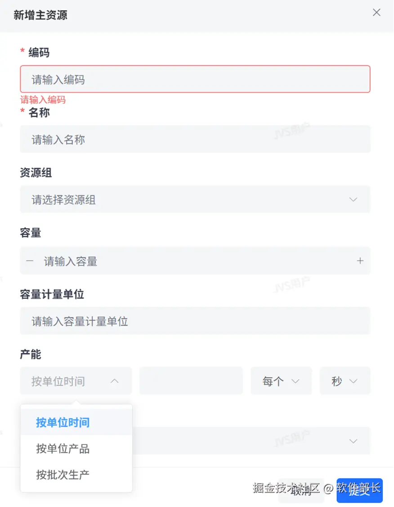
Task: Expand the 秒 time unit dropdown
Action: click(x=345, y=381)
